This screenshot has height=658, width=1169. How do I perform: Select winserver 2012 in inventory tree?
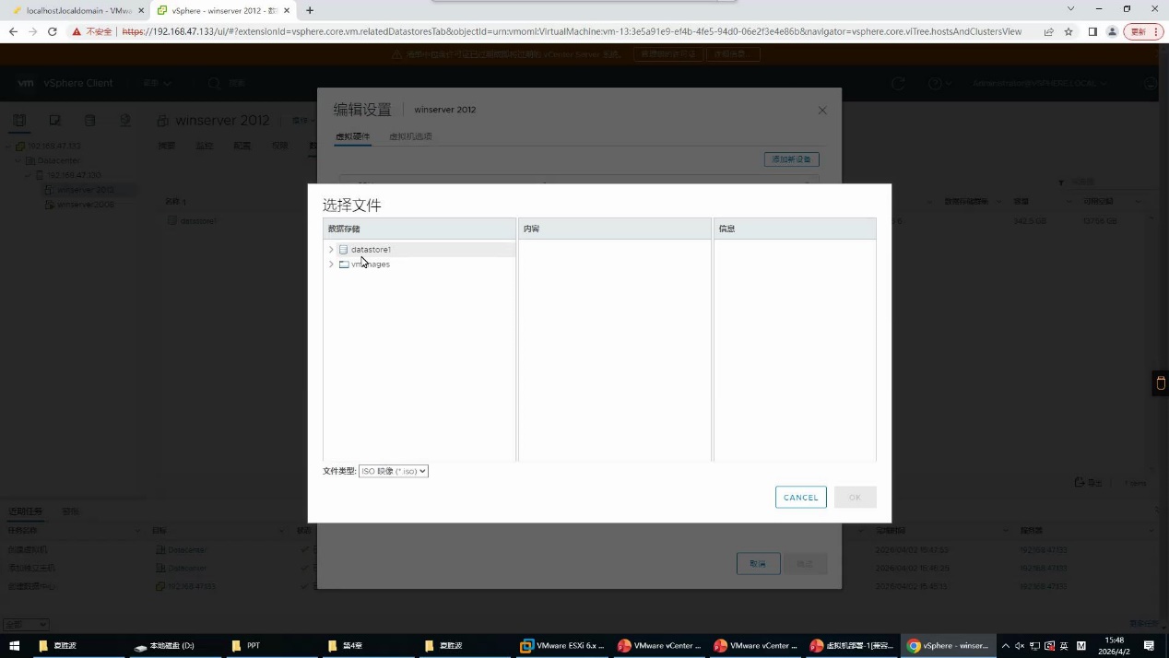[x=86, y=190]
